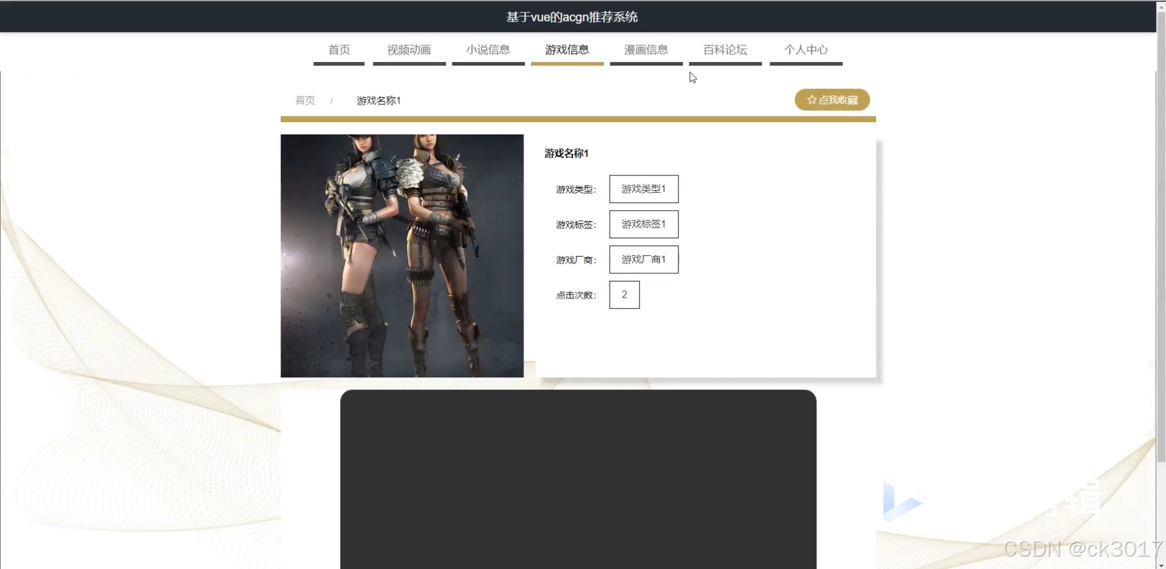
Task: Click the 点击次数 value 2 box
Action: click(625, 295)
